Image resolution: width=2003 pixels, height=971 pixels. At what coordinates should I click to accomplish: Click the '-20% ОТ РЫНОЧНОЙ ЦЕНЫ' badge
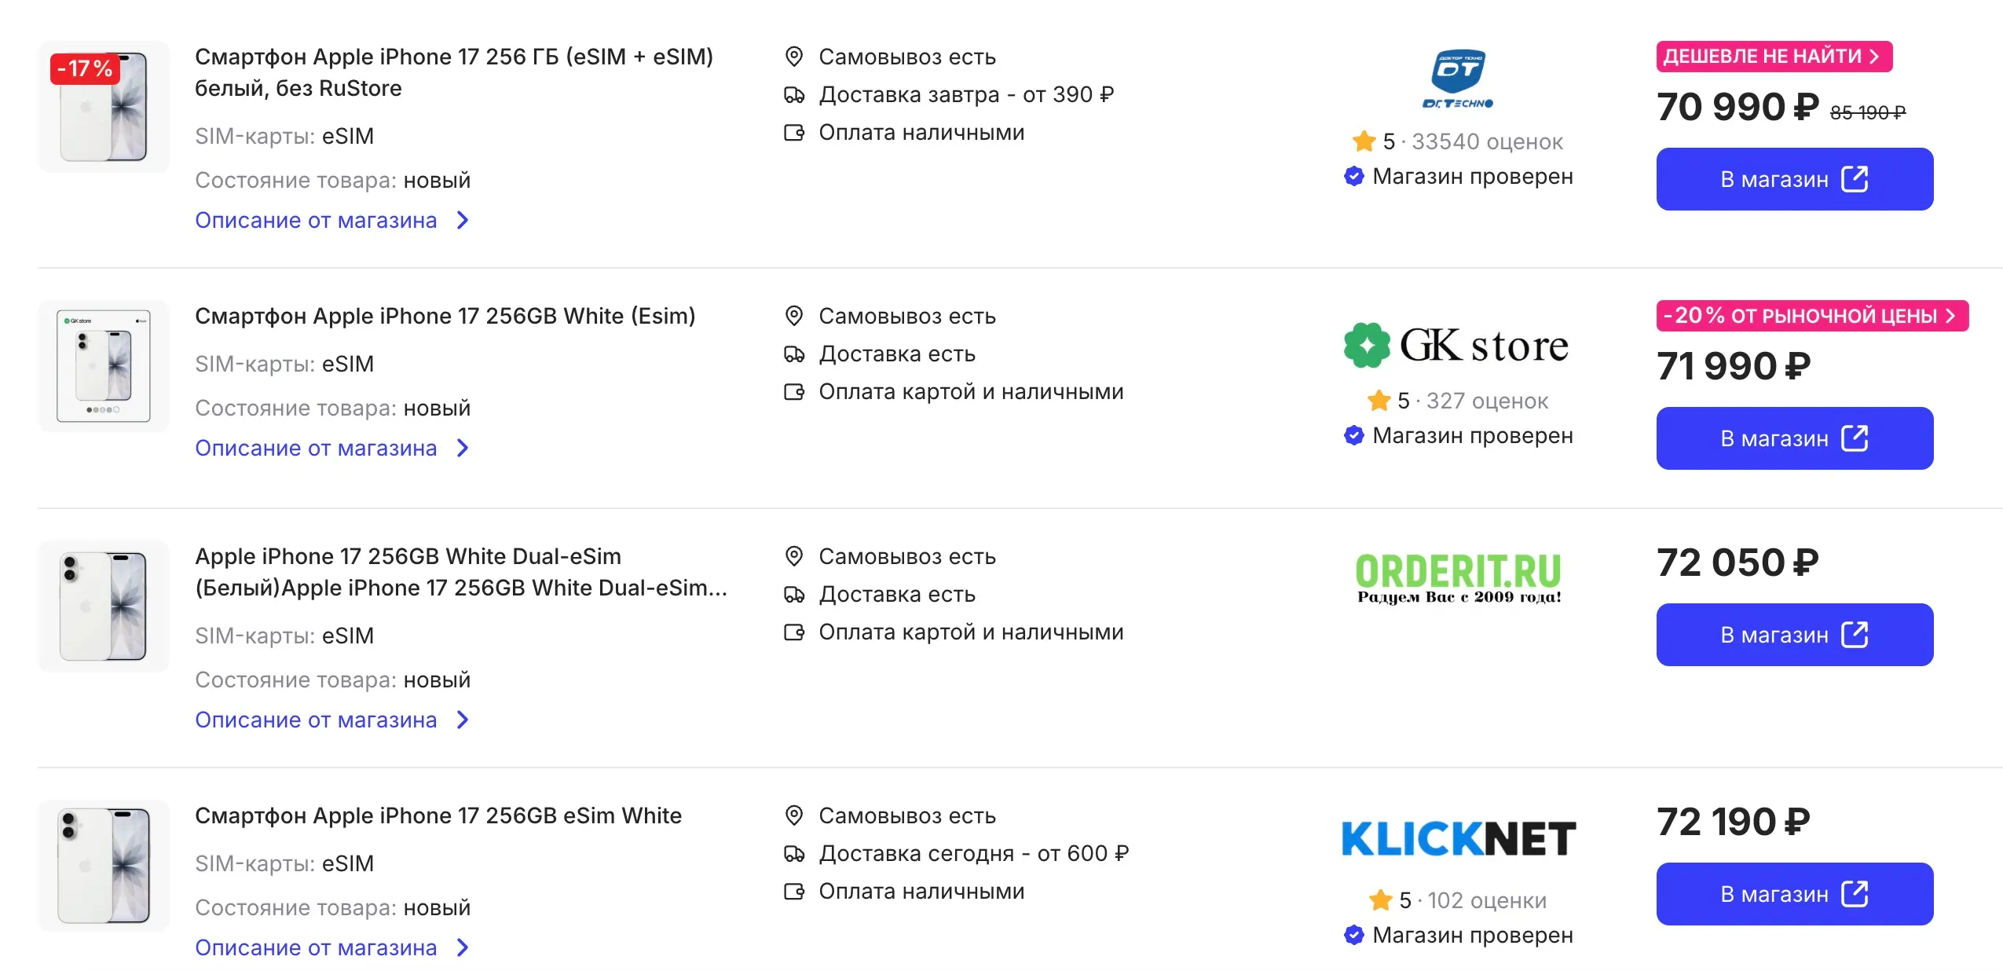[x=1811, y=316]
